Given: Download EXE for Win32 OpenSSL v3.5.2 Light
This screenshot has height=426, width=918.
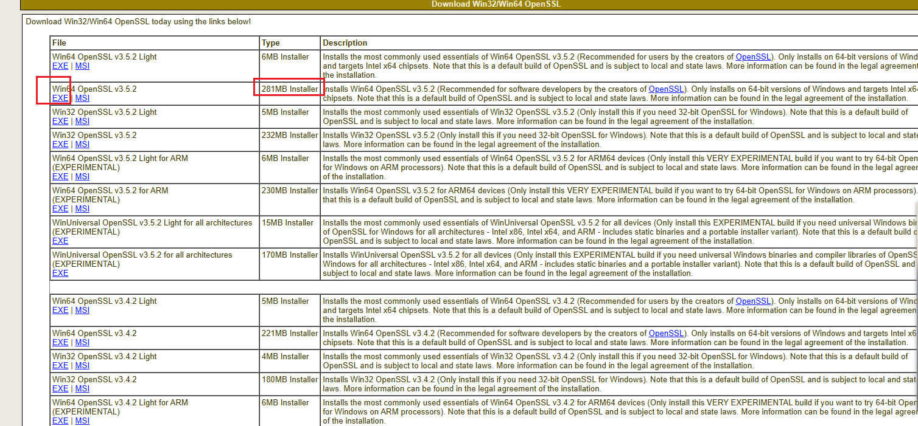Looking at the screenshot, I should pos(60,121).
